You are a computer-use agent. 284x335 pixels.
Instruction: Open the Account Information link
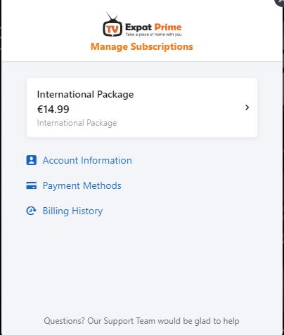click(87, 160)
